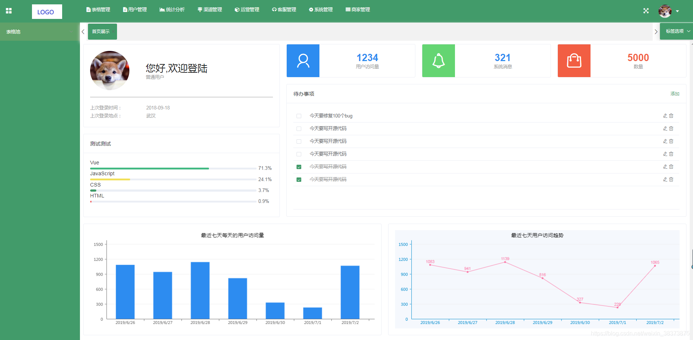This screenshot has width=693, height=340.
Task: Click the 5000 数量 number
Action: tap(638, 57)
